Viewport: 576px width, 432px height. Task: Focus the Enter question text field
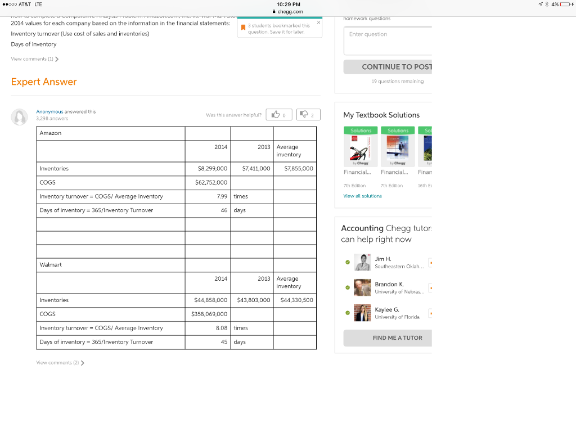(x=388, y=40)
